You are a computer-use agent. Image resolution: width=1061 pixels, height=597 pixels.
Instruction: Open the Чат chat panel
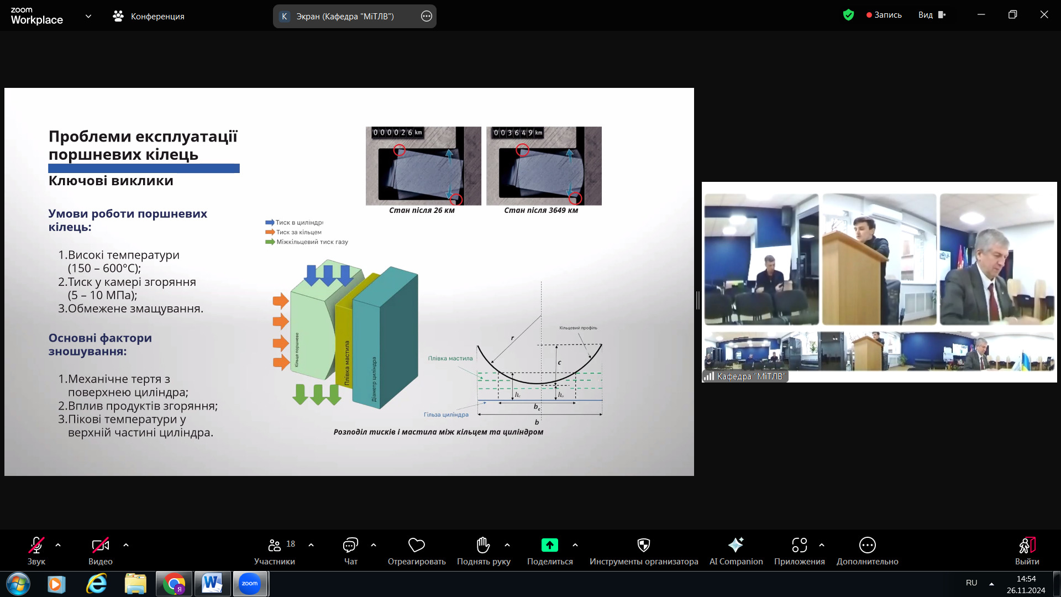(x=350, y=545)
